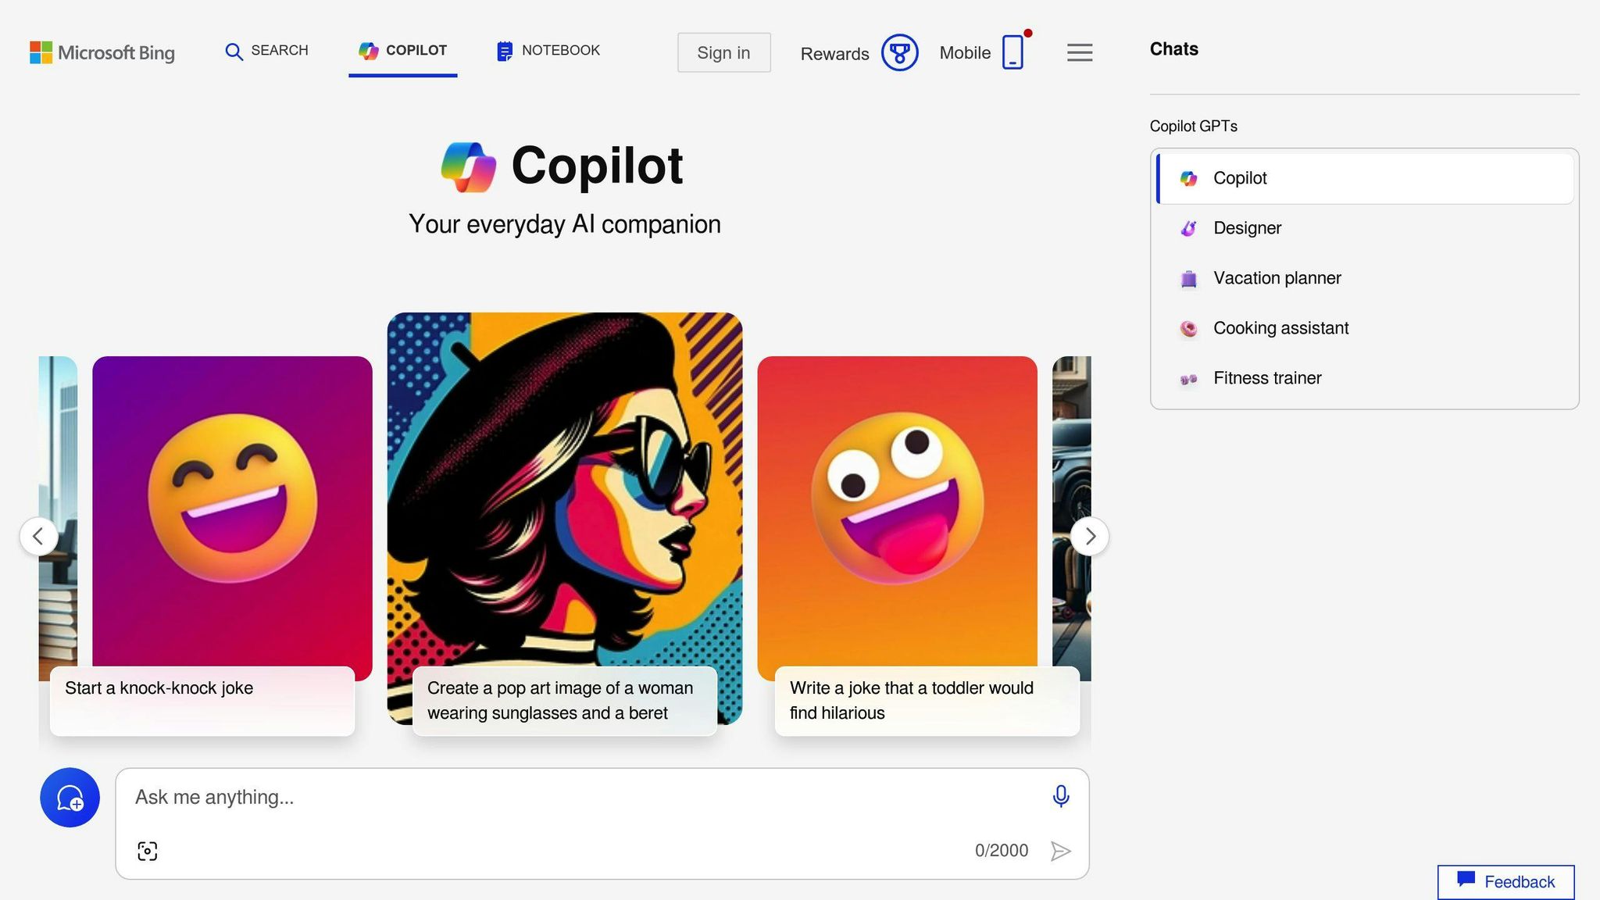Click the Chats heading
Viewport: 1600px width, 900px height.
click(1173, 49)
